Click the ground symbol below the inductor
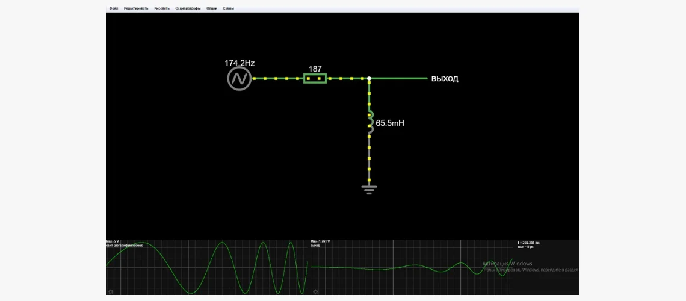686x301 pixels. click(x=369, y=190)
